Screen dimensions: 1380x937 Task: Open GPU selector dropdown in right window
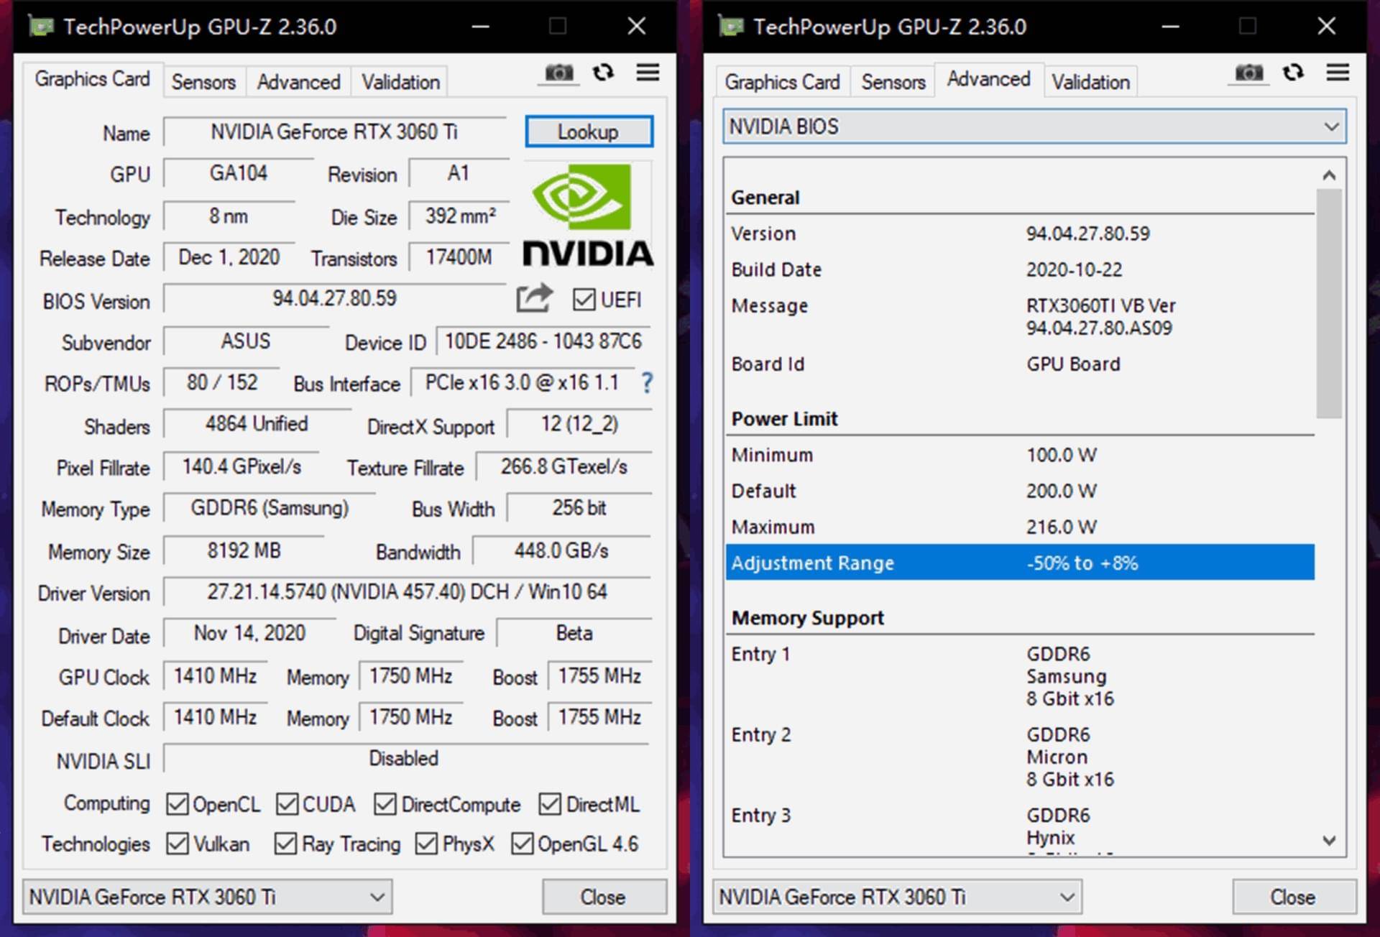(x=897, y=897)
